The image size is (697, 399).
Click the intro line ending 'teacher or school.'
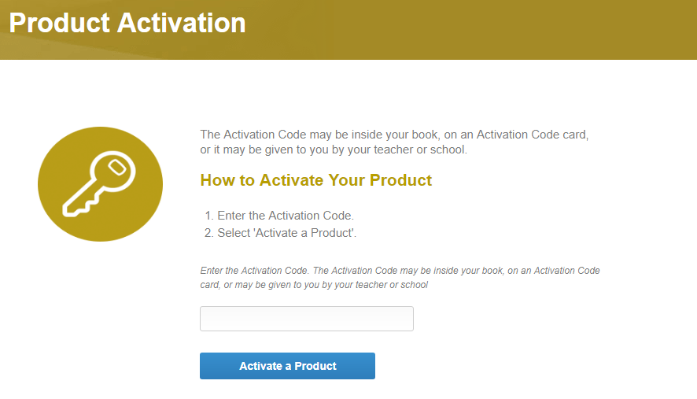pyautogui.click(x=334, y=150)
